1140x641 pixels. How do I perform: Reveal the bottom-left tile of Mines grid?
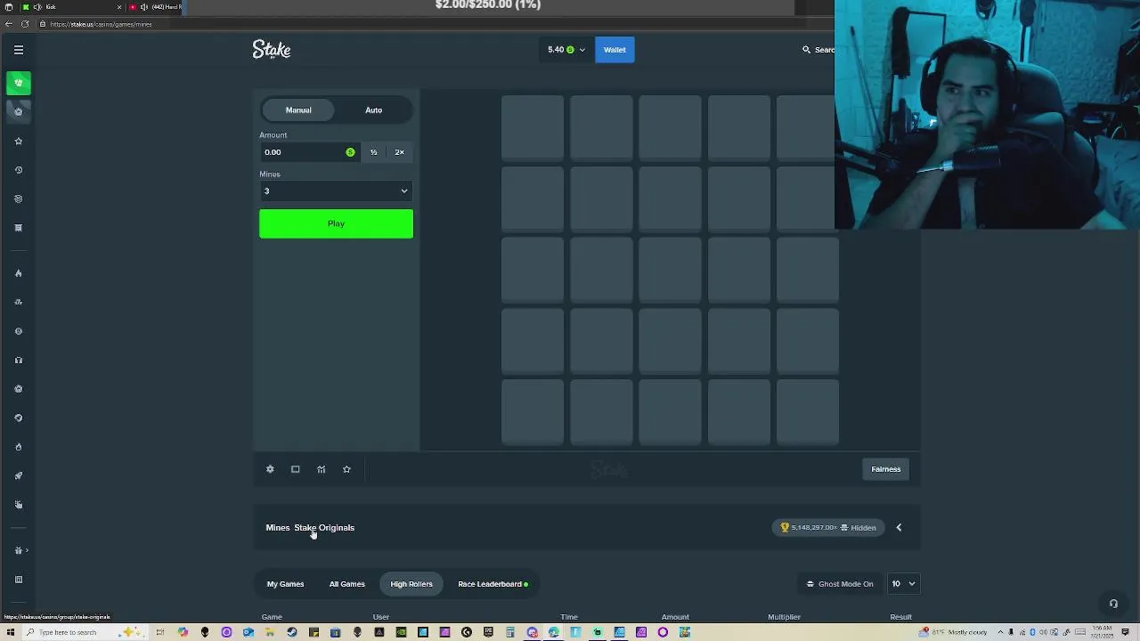coord(533,413)
